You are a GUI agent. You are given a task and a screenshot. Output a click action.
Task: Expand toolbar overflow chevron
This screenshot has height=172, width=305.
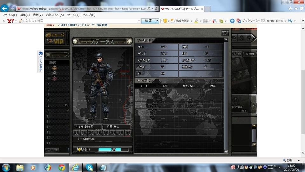302,20
